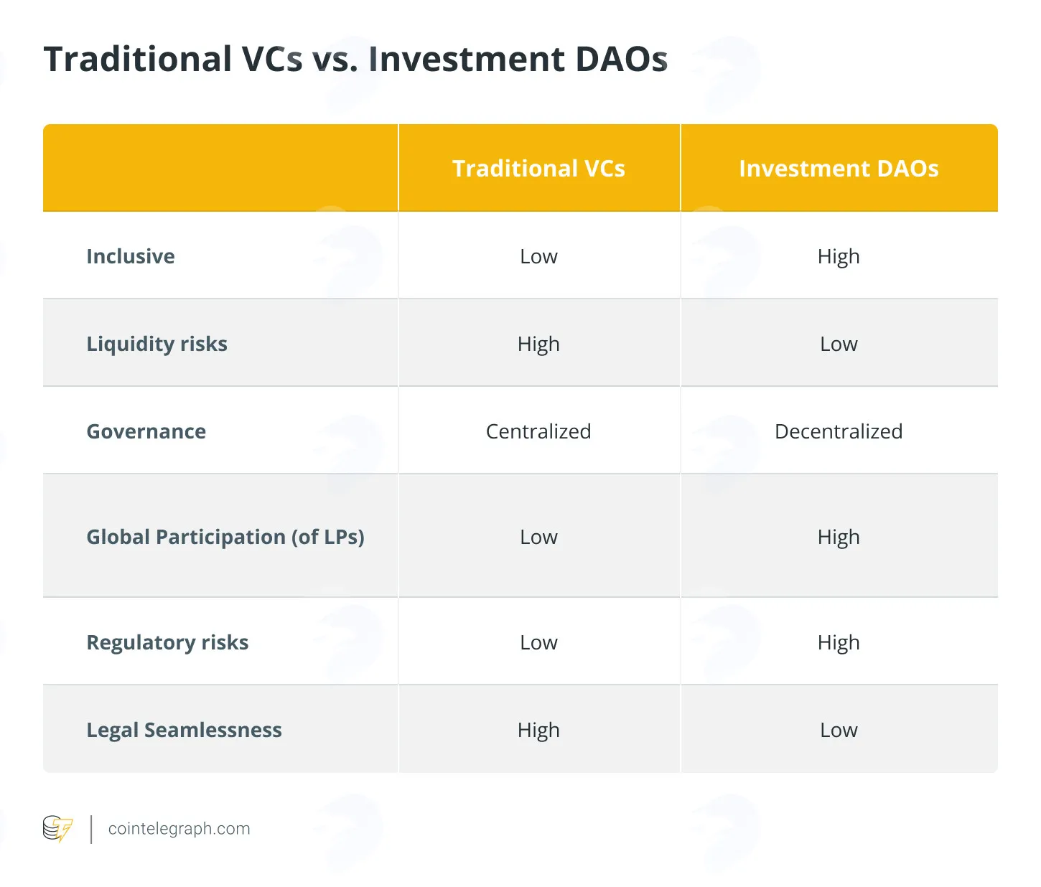Viewport: 1041px width, 887px height.
Task: Select the Centralized governance cell
Action: [538, 431]
